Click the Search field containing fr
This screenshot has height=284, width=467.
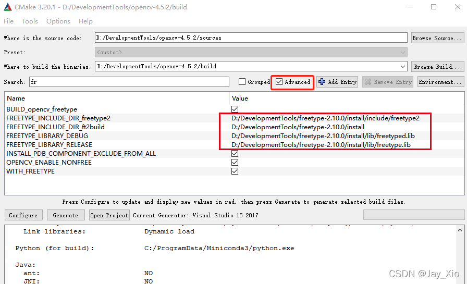(129, 82)
